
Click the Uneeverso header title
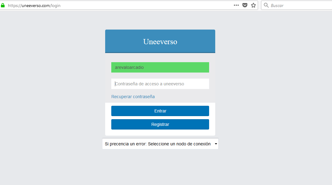(x=160, y=42)
